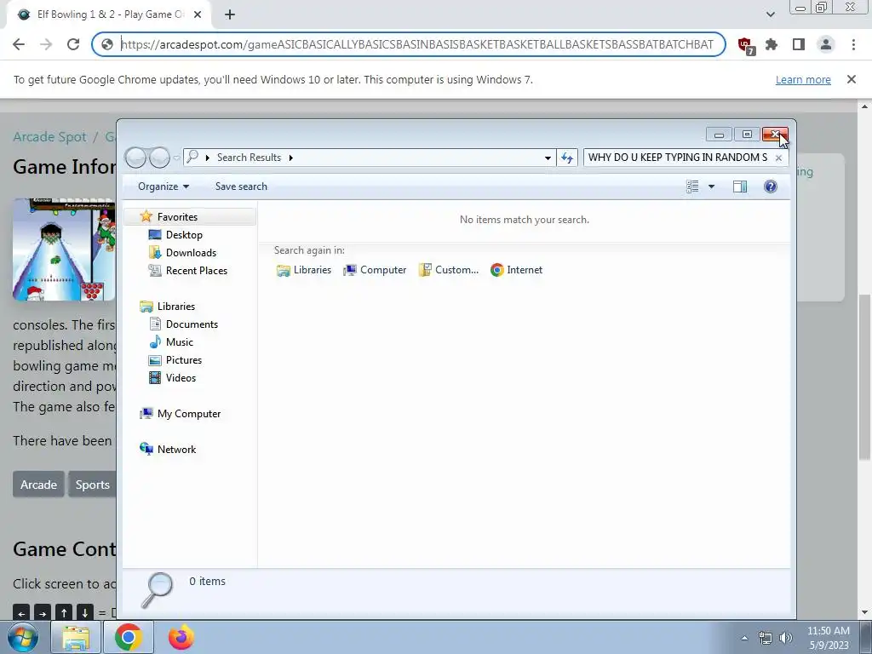The width and height of the screenshot is (872, 654).
Task: Click the magnifier icon in the Explorer address bar
Action: pyautogui.click(x=192, y=157)
